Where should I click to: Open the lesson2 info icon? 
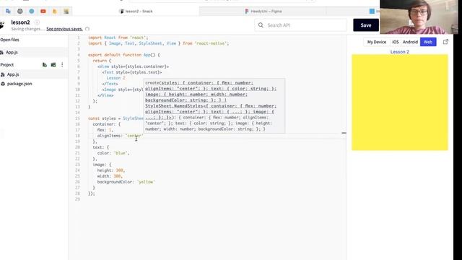(37, 22)
